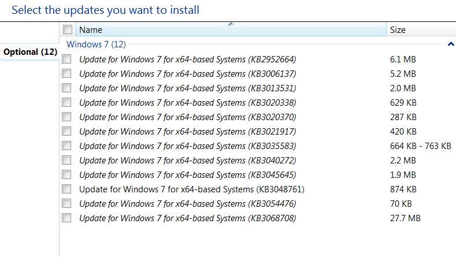
Task: Open the Optional (12) tab
Action: click(x=30, y=52)
